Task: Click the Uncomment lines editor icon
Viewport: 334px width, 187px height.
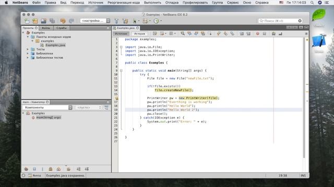Action: (x=280, y=33)
